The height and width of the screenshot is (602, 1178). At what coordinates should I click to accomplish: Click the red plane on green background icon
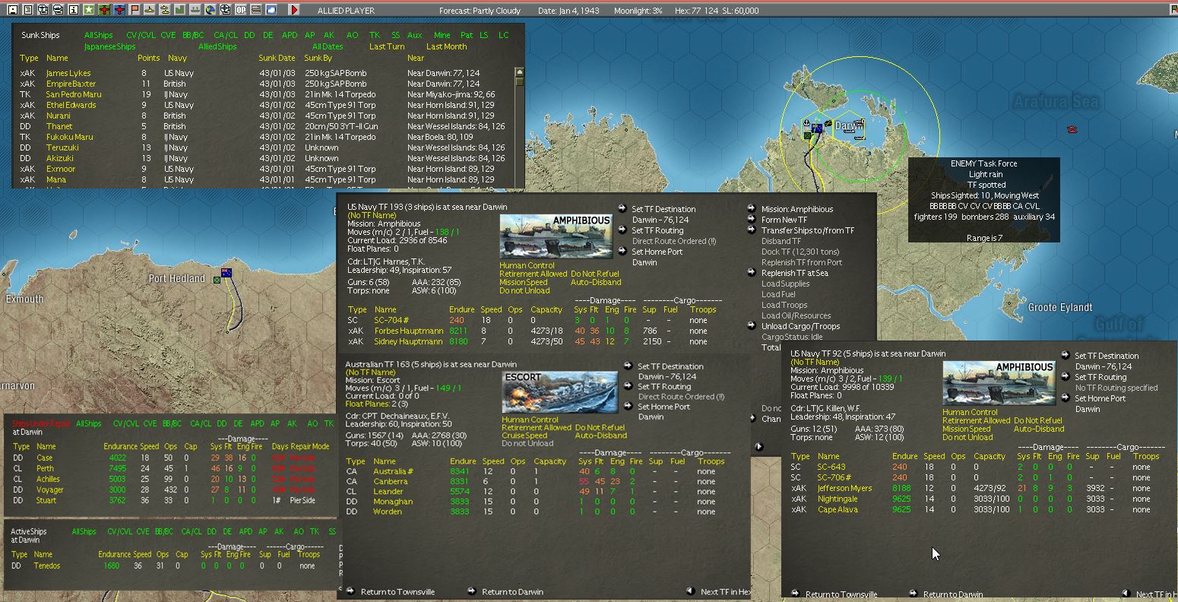click(x=104, y=10)
